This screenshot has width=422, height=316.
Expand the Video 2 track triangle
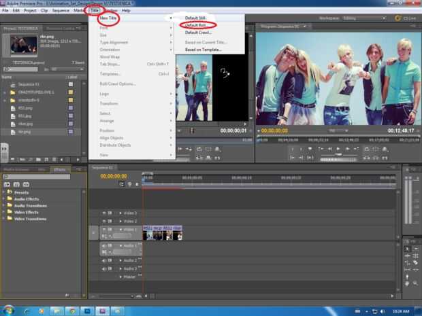click(x=120, y=221)
